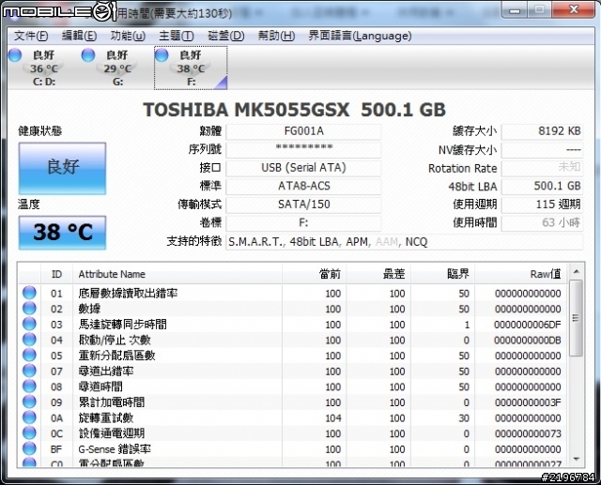The width and height of the screenshot is (601, 485).
Task: Click status orb for attribute 01
Action: pos(29,293)
